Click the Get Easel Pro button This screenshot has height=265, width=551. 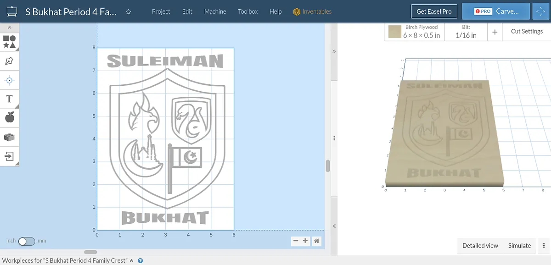[x=434, y=11]
